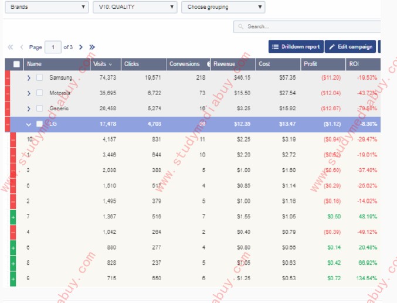Image resolution: width=397 pixels, height=303 pixels.
Task: Open the Choose grouping dropdown
Action: click(223, 7)
